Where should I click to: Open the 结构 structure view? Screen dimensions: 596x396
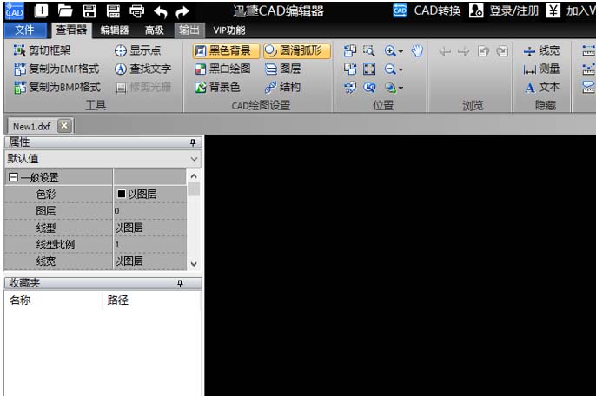tap(282, 87)
